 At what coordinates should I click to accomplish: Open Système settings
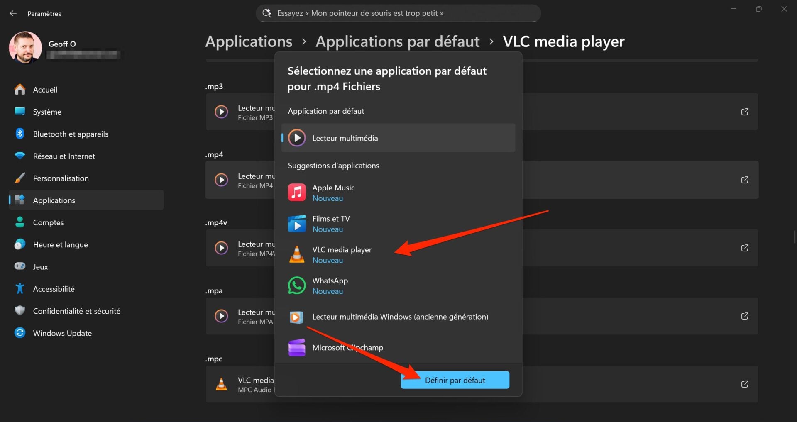(x=86, y=112)
